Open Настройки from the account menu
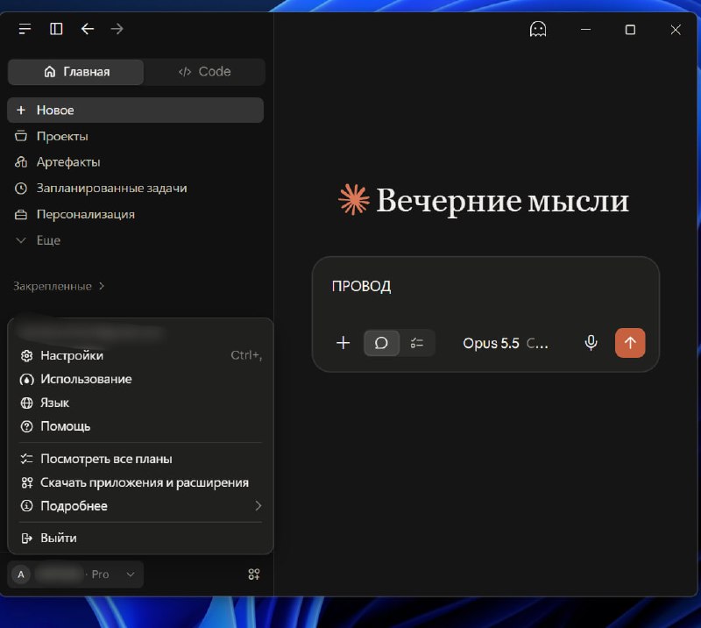 tap(140, 355)
